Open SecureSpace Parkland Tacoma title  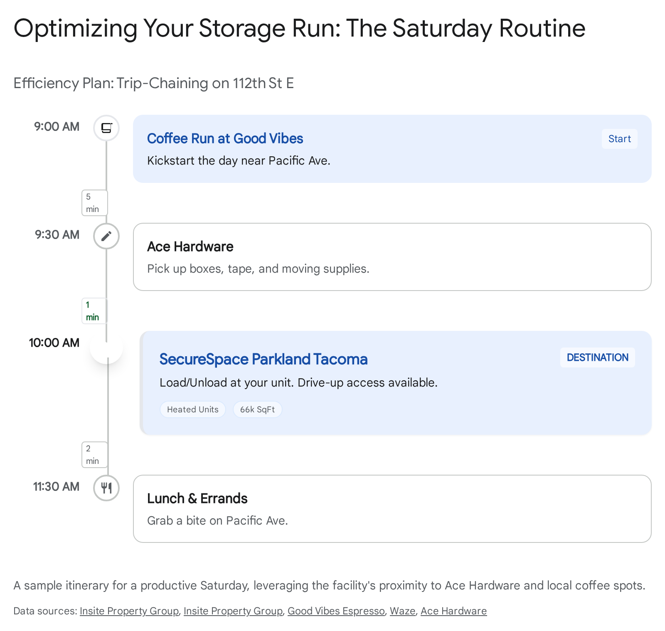click(x=263, y=359)
